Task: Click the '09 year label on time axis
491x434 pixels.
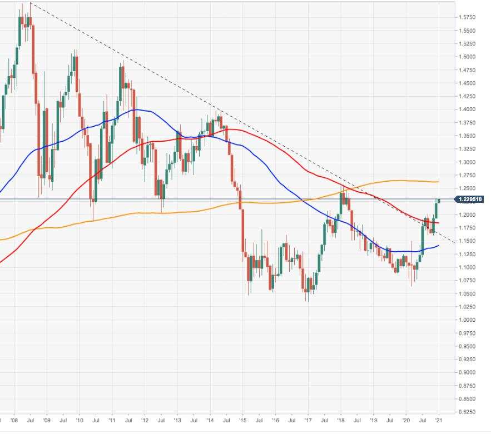Action: pos(46,420)
